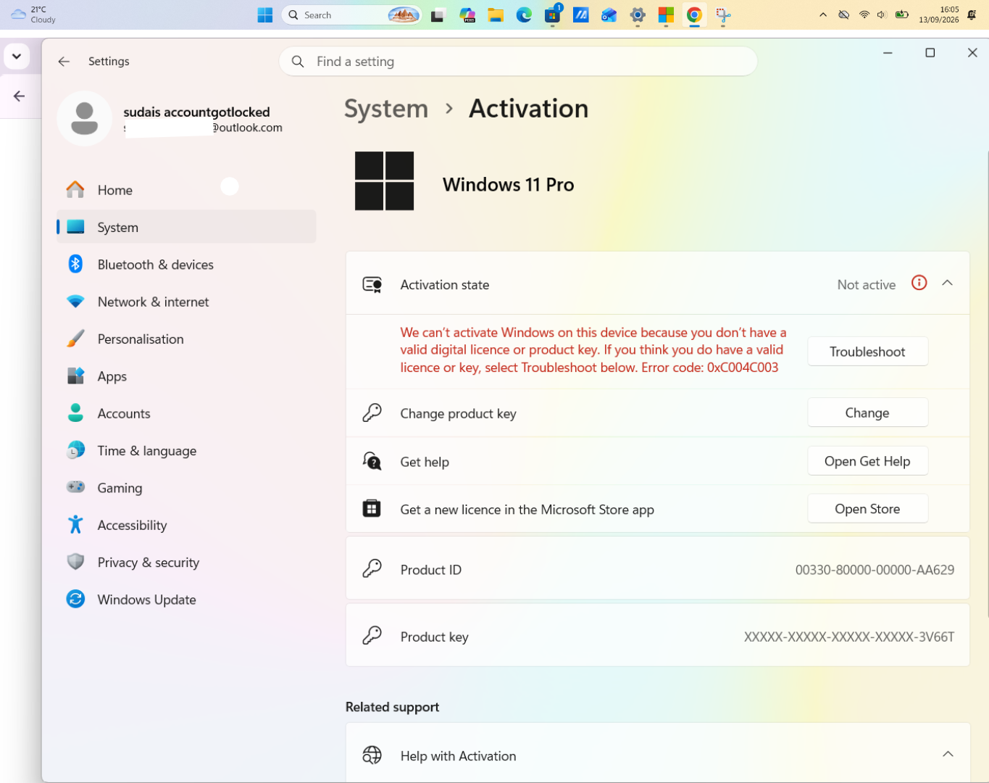
Task: Click the product key ending in 3V66T
Action: coord(849,637)
